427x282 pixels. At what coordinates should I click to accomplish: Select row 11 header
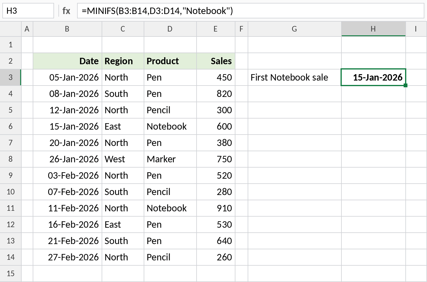coord(11,208)
